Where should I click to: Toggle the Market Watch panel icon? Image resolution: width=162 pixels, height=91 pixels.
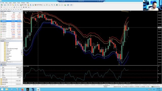pyautogui.click(x=8, y=5)
